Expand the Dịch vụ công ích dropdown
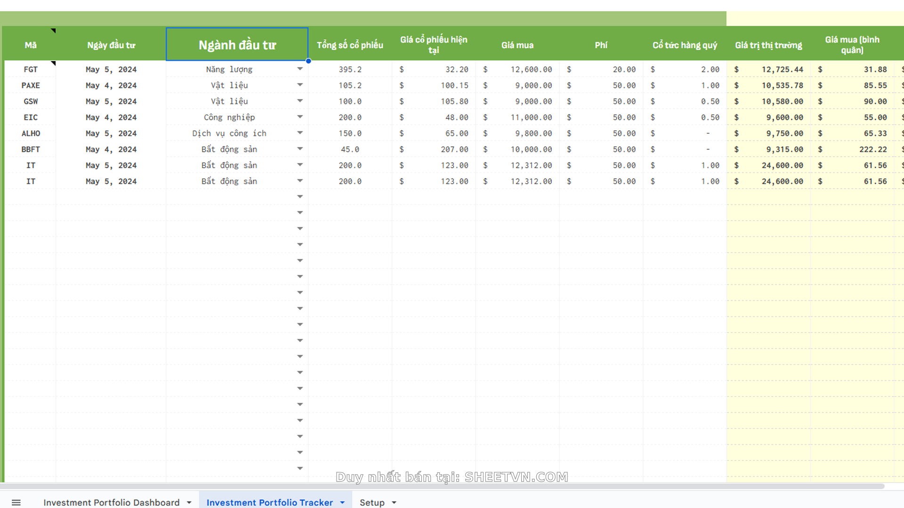This screenshot has width=904, height=508. [300, 133]
